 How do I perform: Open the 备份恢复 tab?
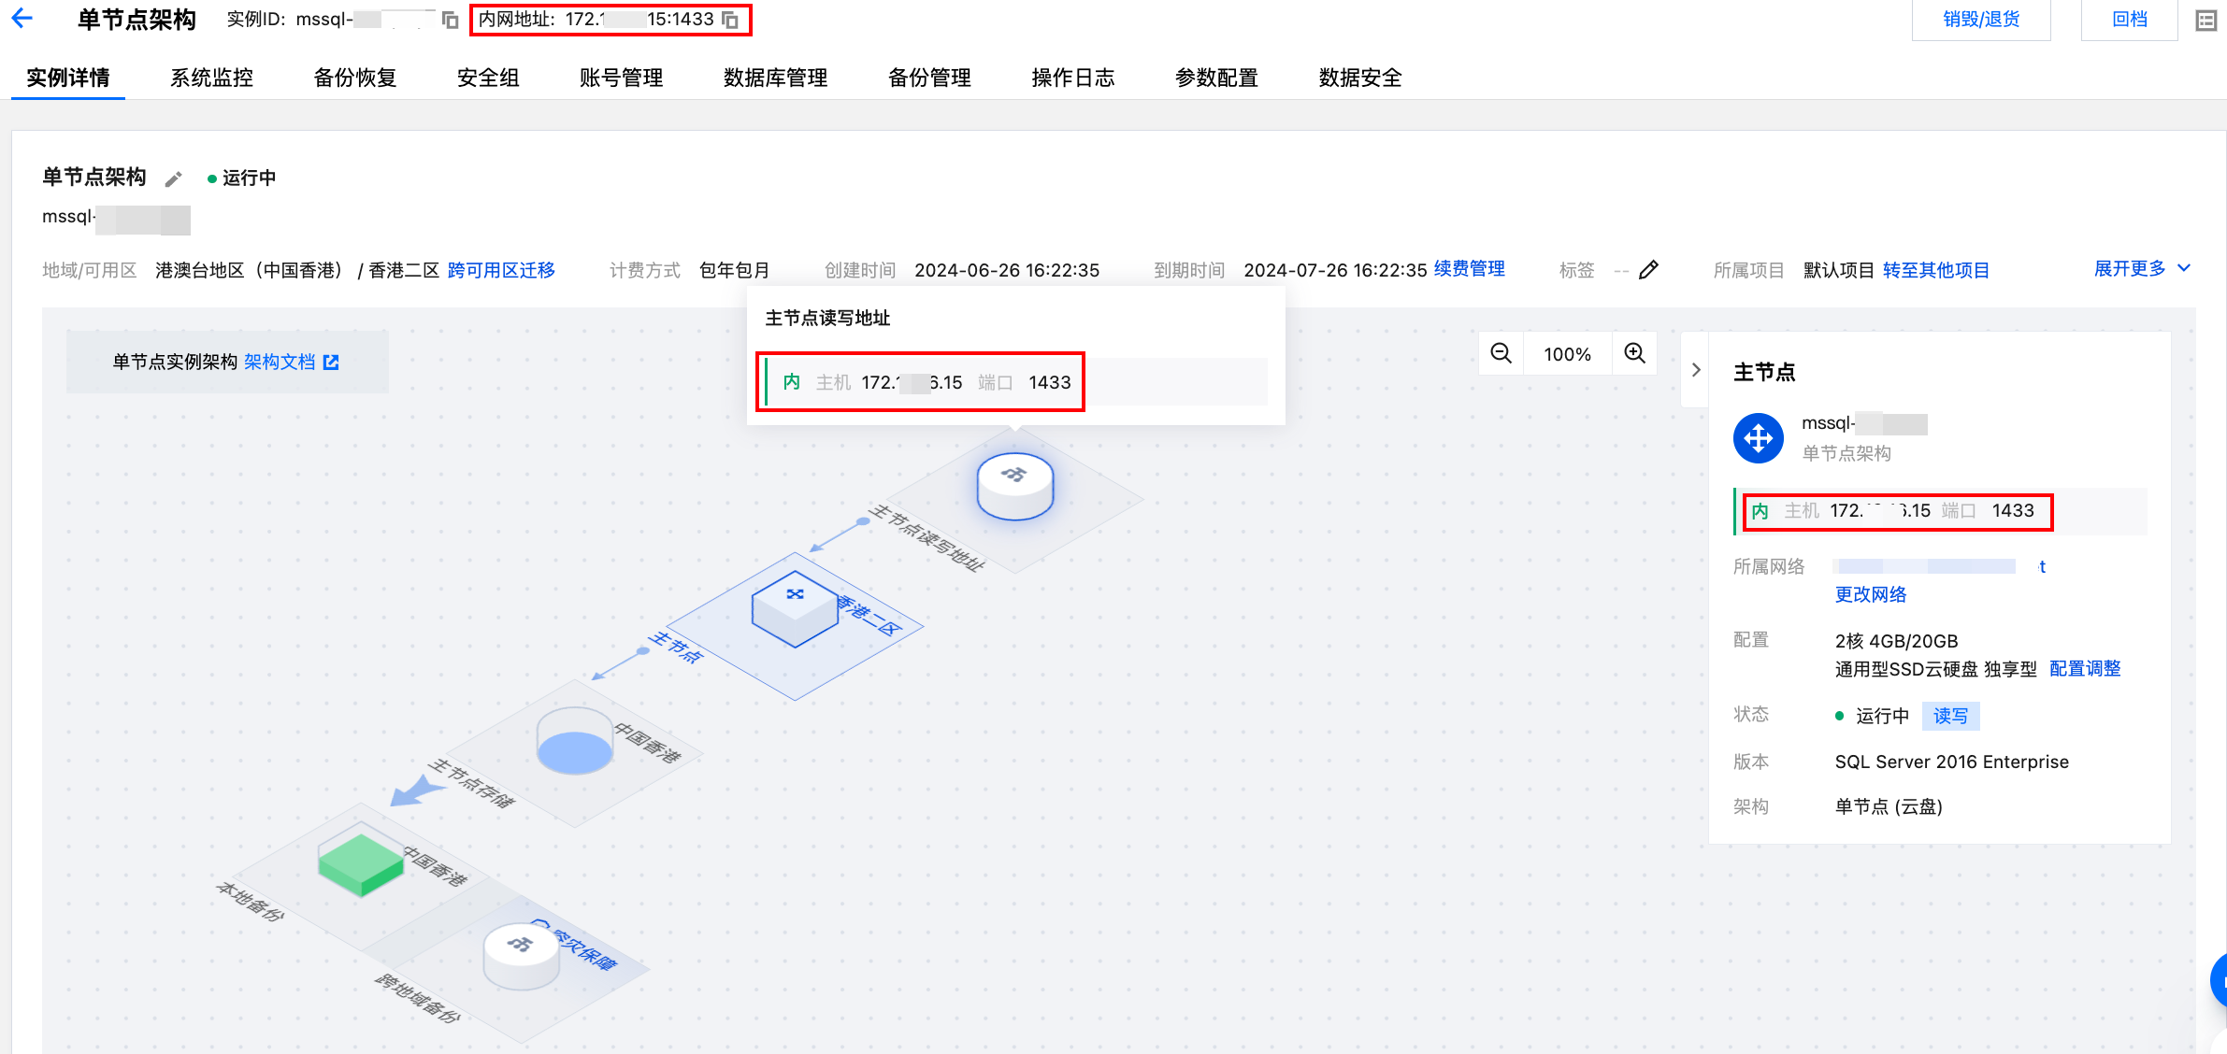click(x=354, y=78)
